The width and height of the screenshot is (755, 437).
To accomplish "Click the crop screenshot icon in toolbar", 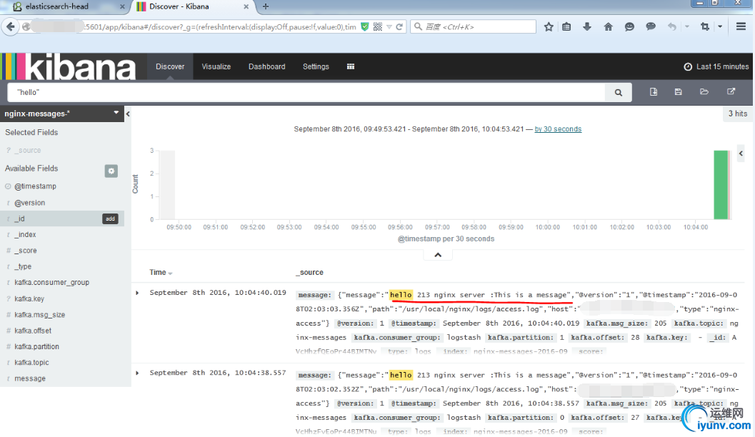I will pyautogui.click(x=705, y=27).
